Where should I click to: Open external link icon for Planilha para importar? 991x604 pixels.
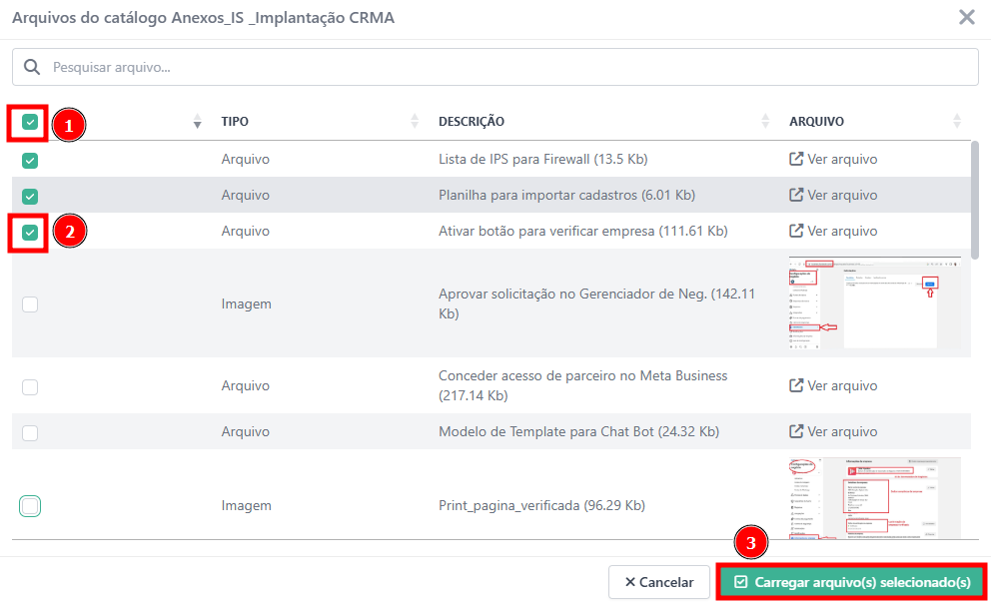point(796,195)
